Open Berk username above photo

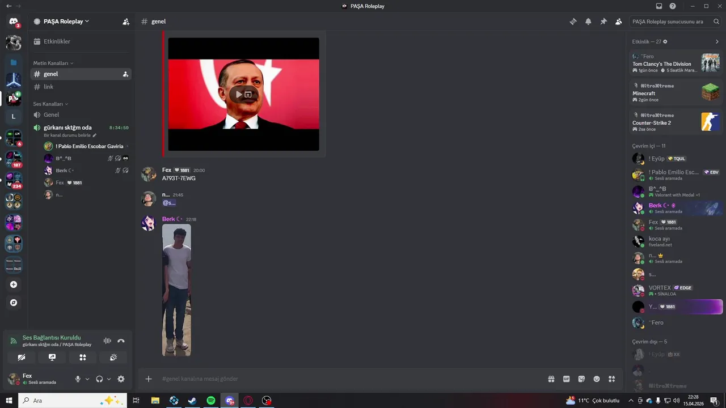(x=168, y=219)
